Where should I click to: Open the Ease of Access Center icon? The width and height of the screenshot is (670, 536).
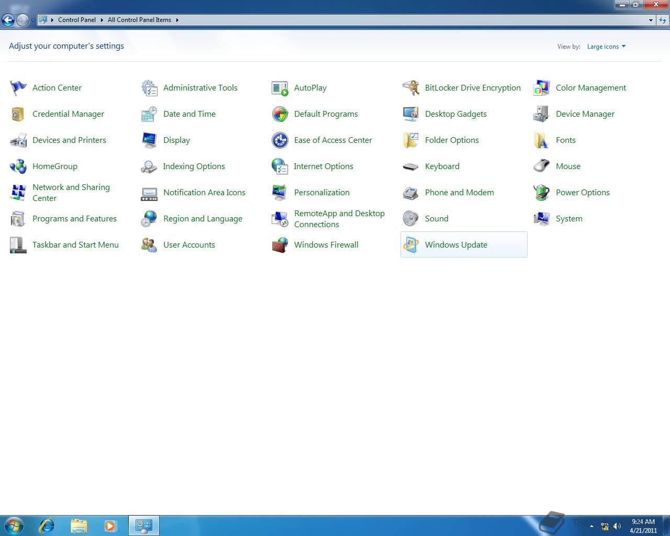tap(280, 140)
